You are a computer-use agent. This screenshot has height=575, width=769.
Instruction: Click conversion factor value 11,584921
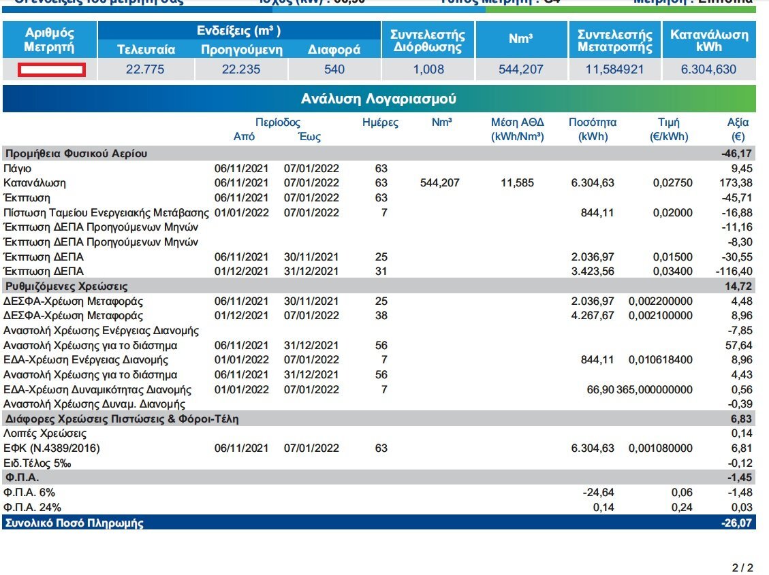[x=614, y=69]
